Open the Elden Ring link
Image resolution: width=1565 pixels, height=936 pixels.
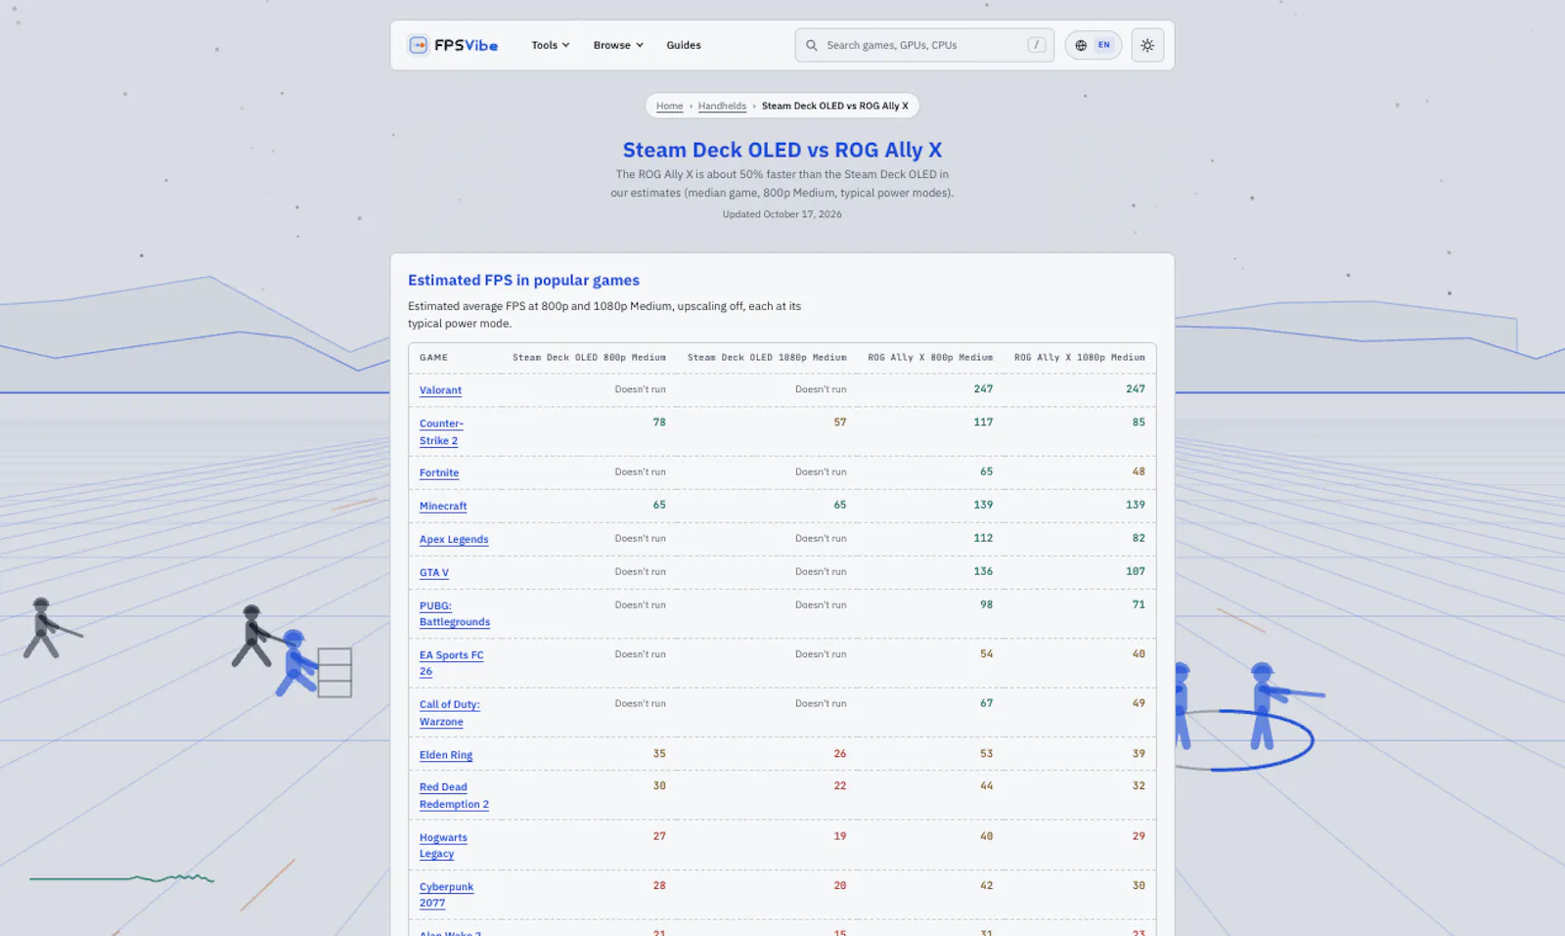tap(446, 755)
